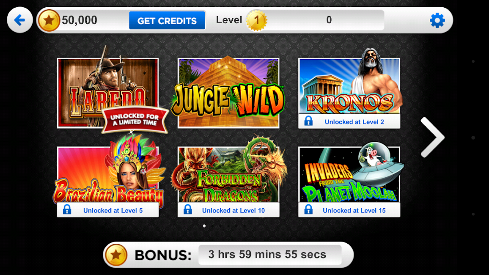Click the bonus star coin icon
Screen dimensions: 489x275
(116, 255)
